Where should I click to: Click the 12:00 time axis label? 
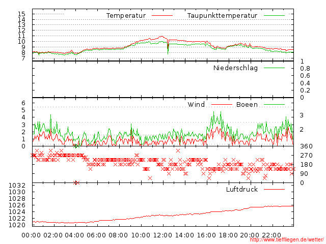pos(163,235)
